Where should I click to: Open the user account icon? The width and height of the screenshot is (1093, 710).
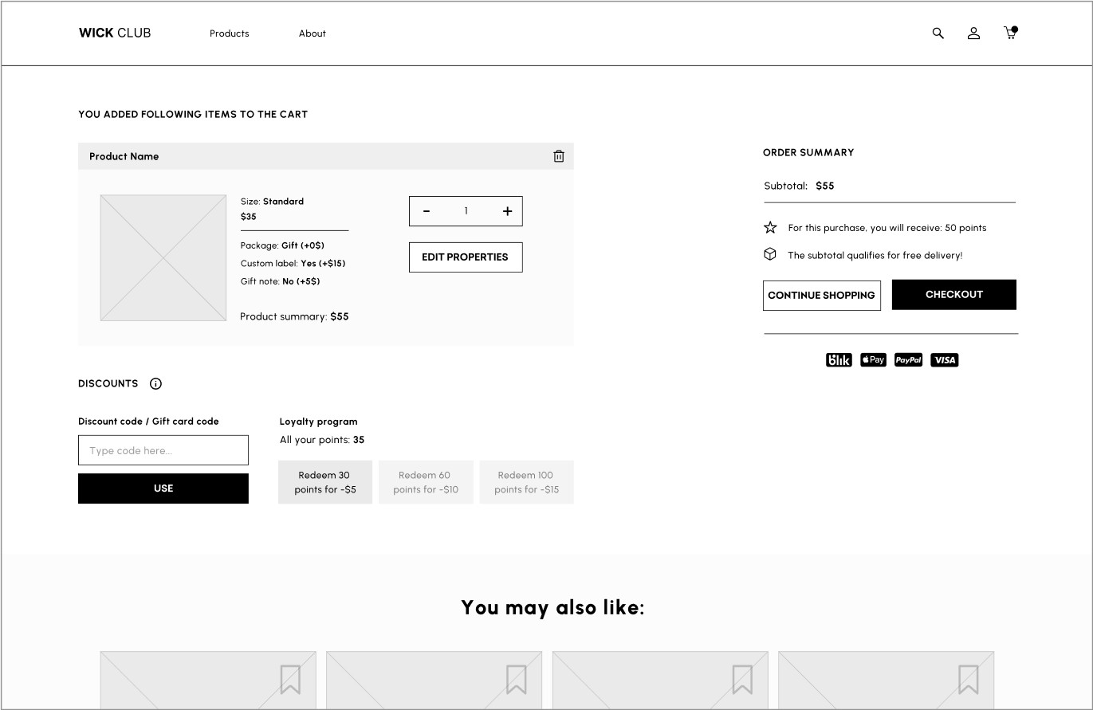click(973, 33)
